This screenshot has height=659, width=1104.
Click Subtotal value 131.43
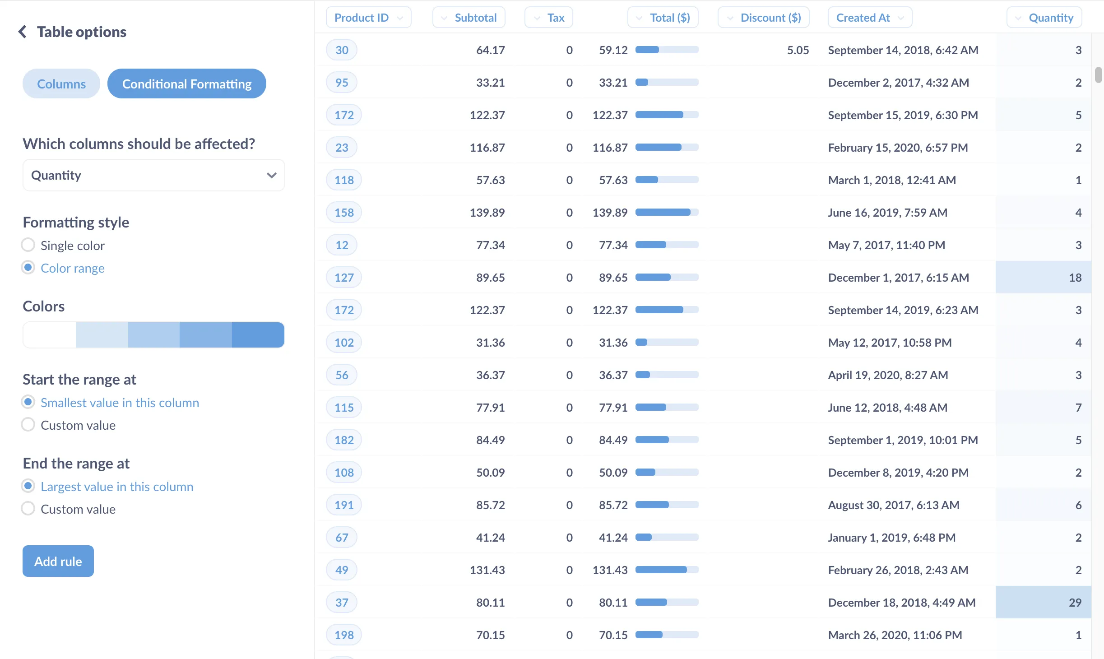click(487, 570)
